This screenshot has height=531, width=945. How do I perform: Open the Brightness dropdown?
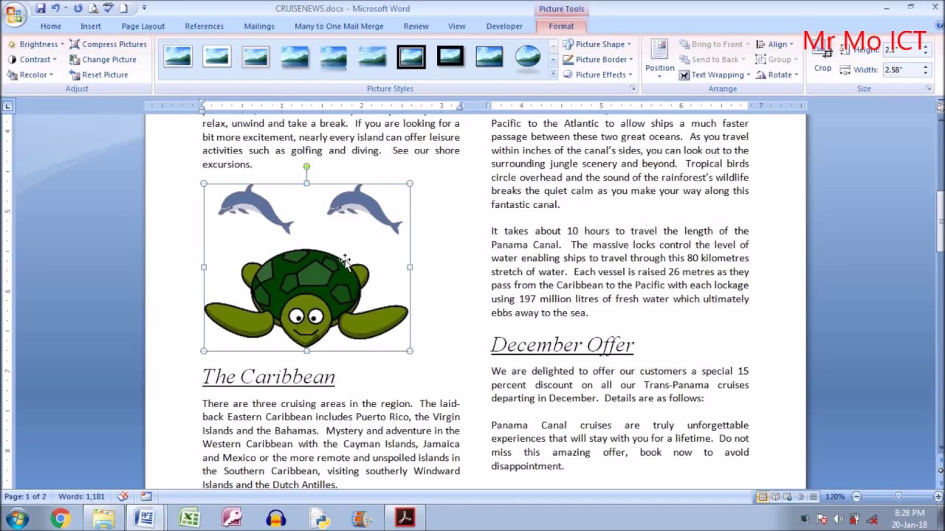tap(35, 44)
